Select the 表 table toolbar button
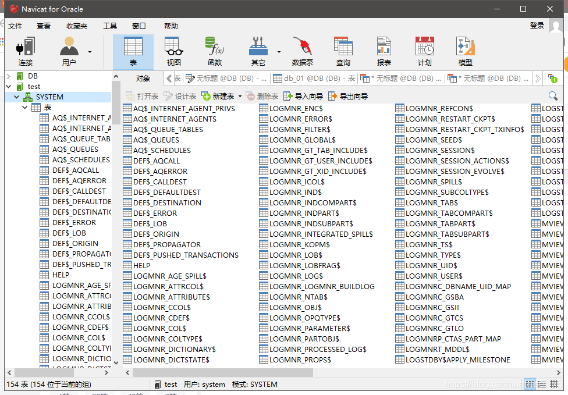The width and height of the screenshot is (568, 395). pyautogui.click(x=133, y=52)
